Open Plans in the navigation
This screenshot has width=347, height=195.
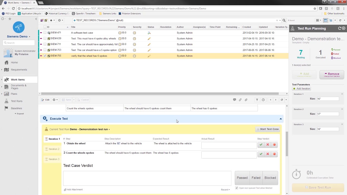pyautogui.click(x=14, y=94)
